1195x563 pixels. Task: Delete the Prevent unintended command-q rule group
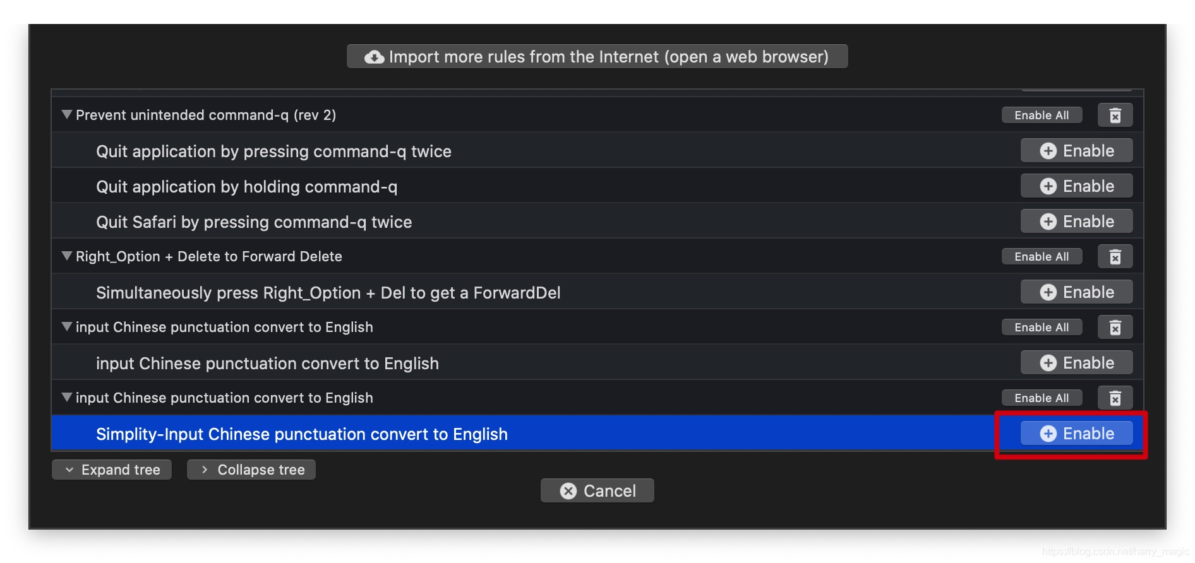[x=1115, y=116]
